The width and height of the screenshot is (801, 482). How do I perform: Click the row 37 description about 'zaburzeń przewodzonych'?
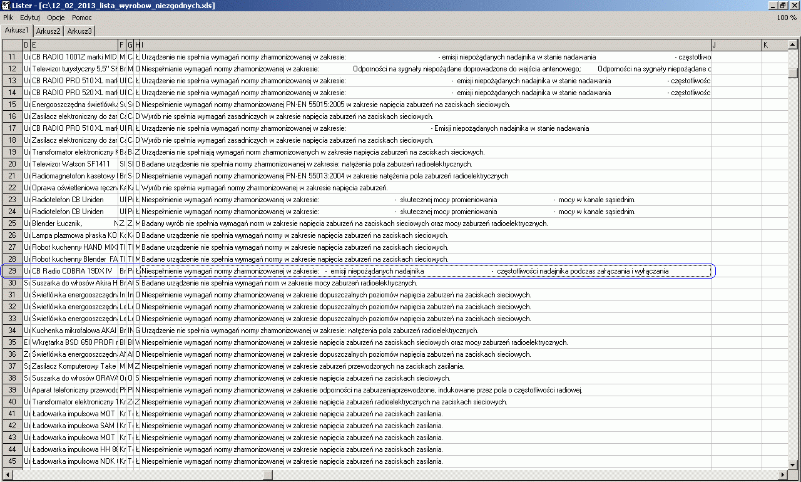[x=426, y=366]
